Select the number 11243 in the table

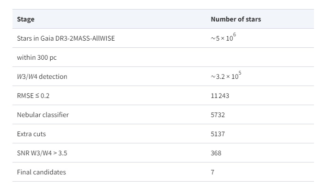click(x=221, y=96)
